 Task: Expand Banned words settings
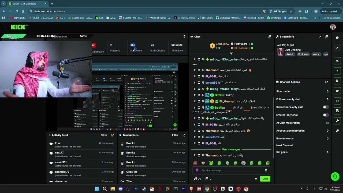327,139
